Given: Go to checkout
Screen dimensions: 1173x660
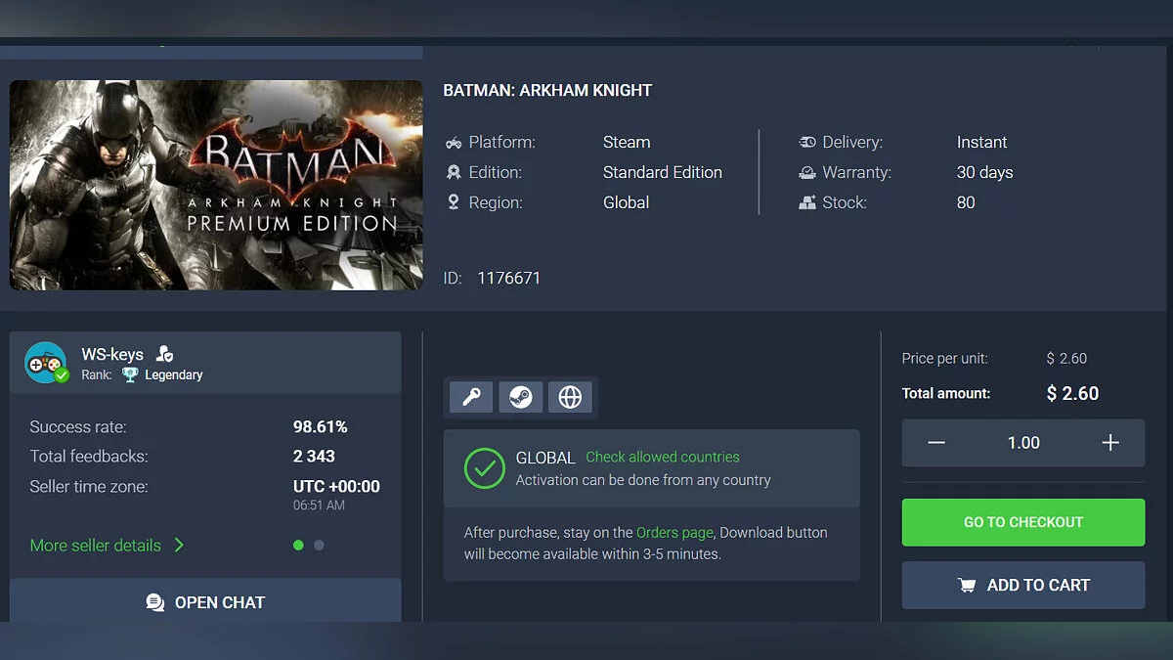Looking at the screenshot, I should tap(1023, 522).
